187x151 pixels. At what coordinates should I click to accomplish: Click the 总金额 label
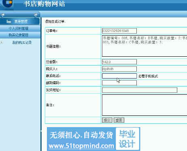click(52, 62)
